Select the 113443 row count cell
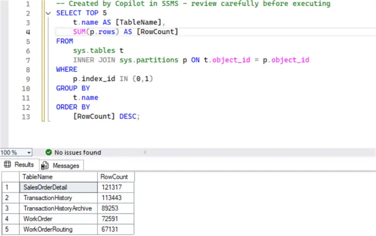The height and width of the screenshot is (236, 376). (116, 198)
